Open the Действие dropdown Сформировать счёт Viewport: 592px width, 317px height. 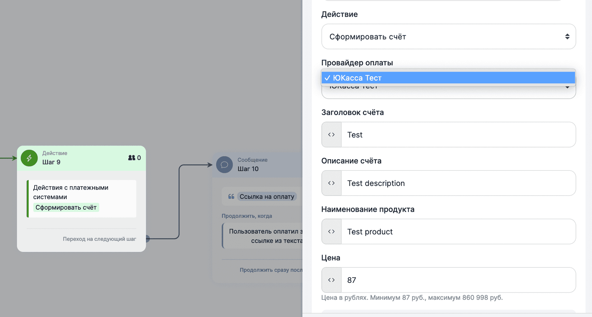[x=448, y=37]
